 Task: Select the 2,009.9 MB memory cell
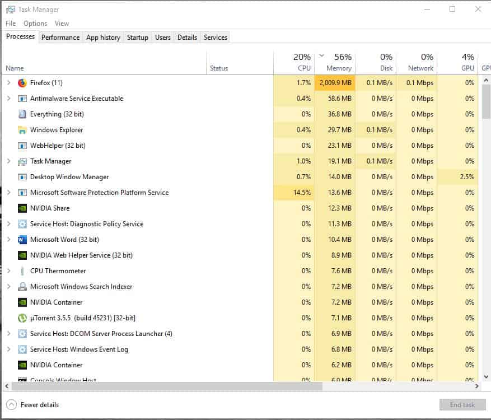click(335, 83)
